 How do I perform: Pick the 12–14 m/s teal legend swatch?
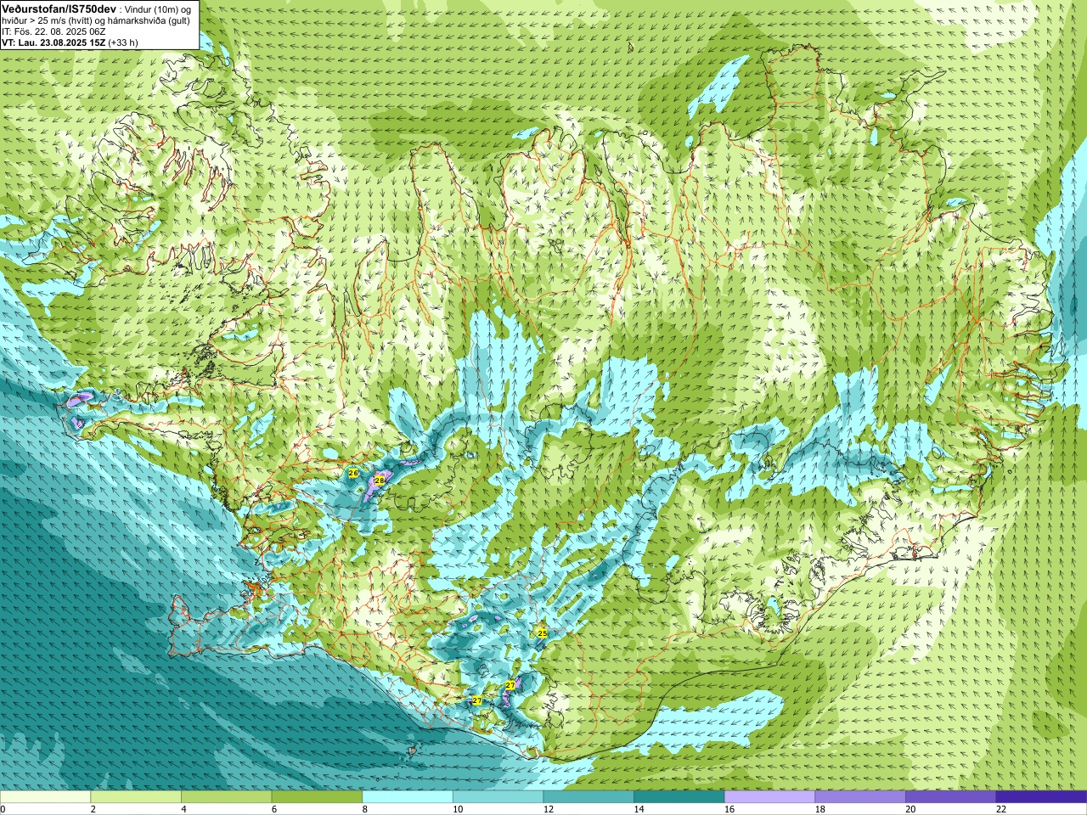pos(589,797)
